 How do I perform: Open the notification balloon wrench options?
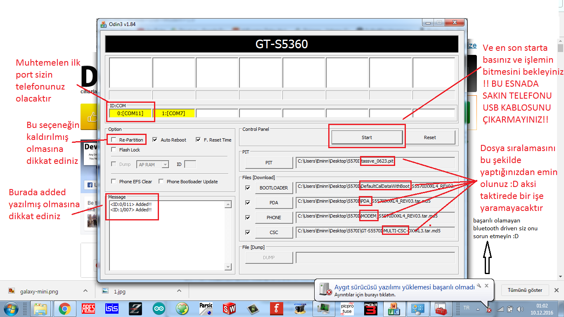[479, 285]
